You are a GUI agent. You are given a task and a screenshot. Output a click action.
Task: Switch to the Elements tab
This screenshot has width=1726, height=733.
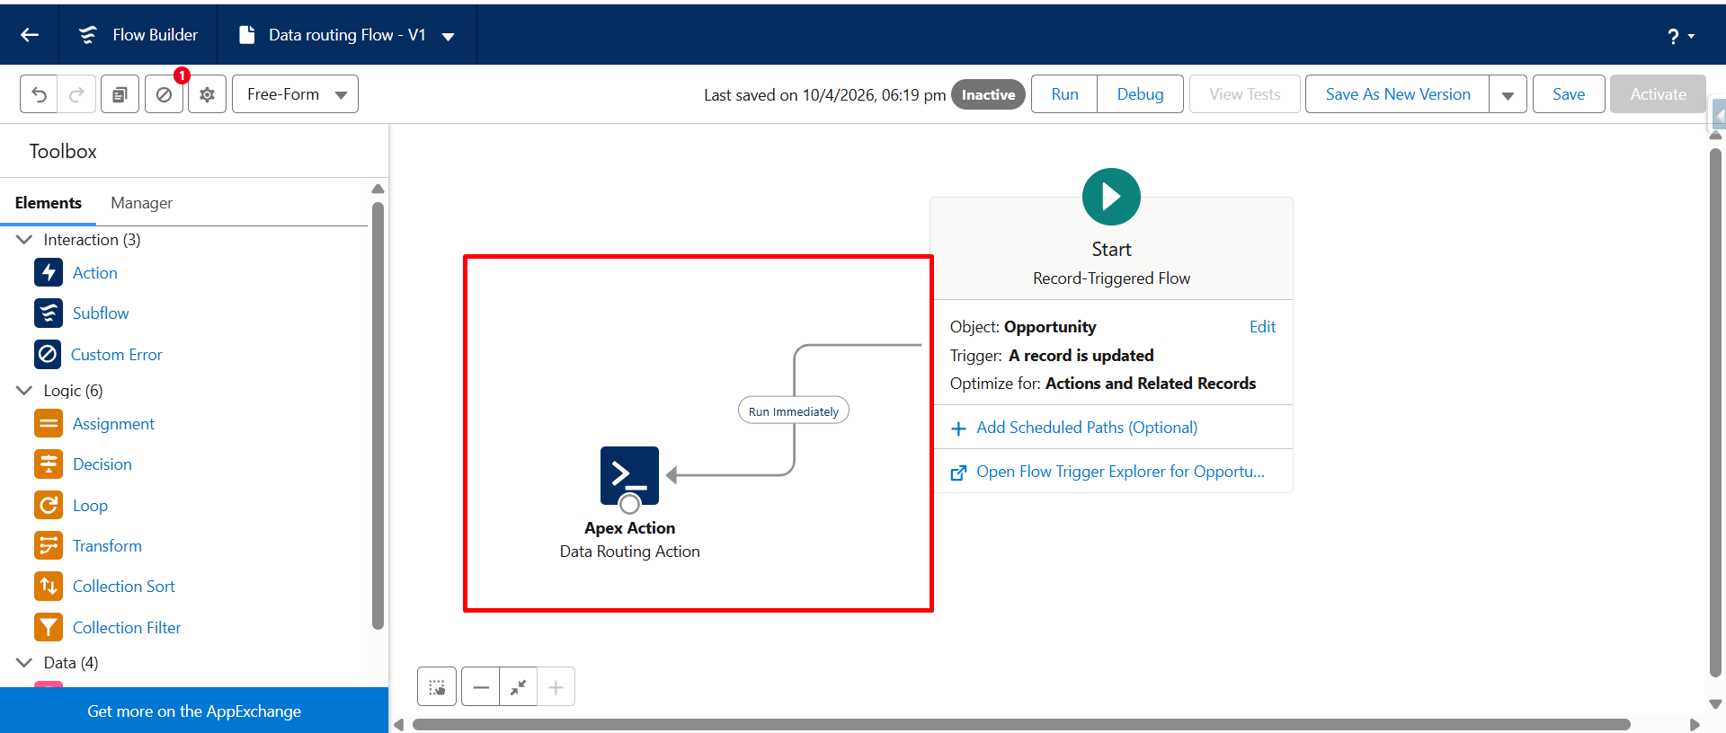pyautogui.click(x=49, y=203)
